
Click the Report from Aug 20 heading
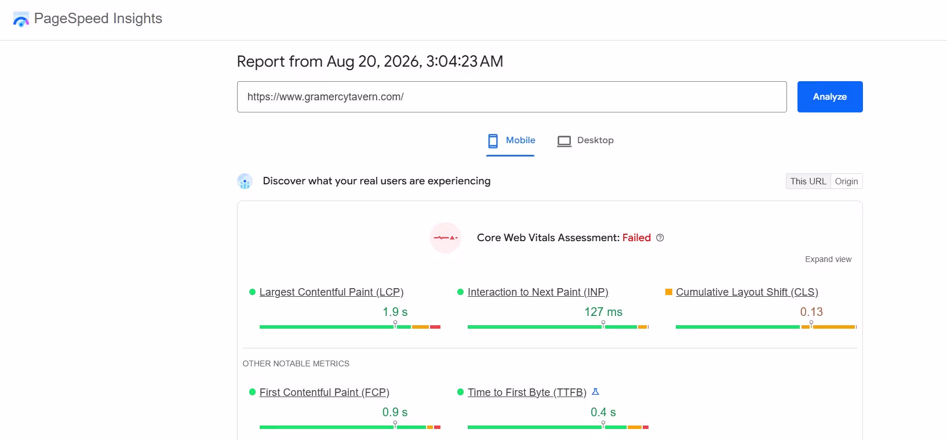pos(370,61)
